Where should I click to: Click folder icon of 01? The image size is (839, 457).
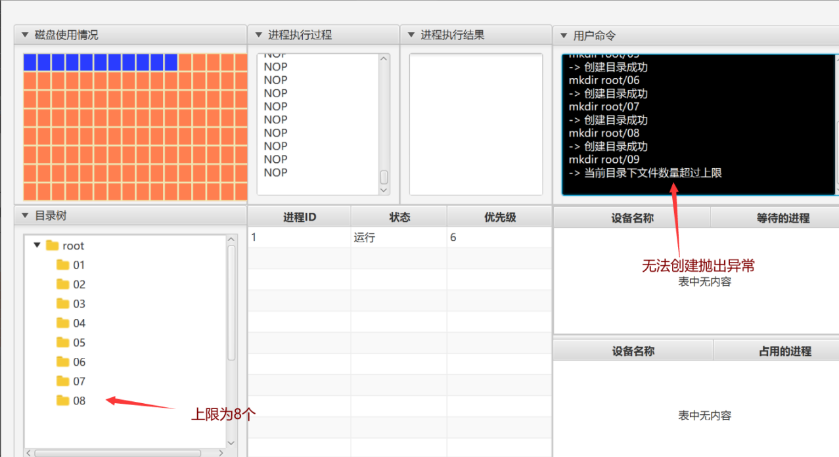tap(63, 265)
